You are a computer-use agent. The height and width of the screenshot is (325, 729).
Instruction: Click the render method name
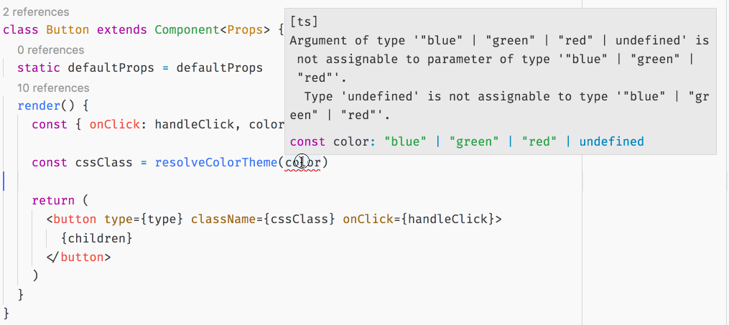(39, 106)
